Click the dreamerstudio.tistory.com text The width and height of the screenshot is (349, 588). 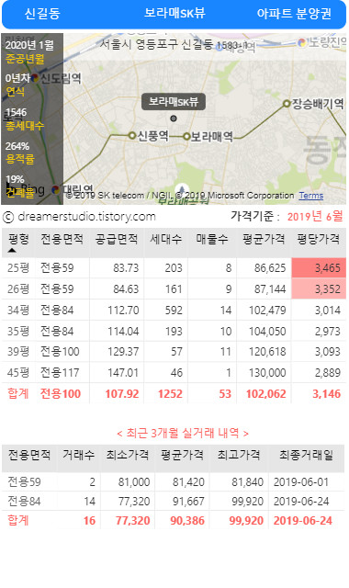click(x=86, y=217)
